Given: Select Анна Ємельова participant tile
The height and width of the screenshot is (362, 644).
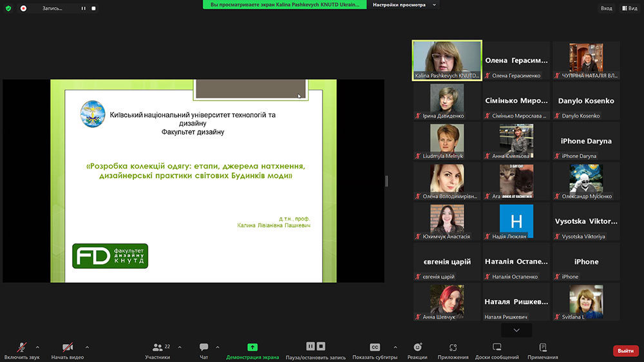Looking at the screenshot, I should point(516,141).
